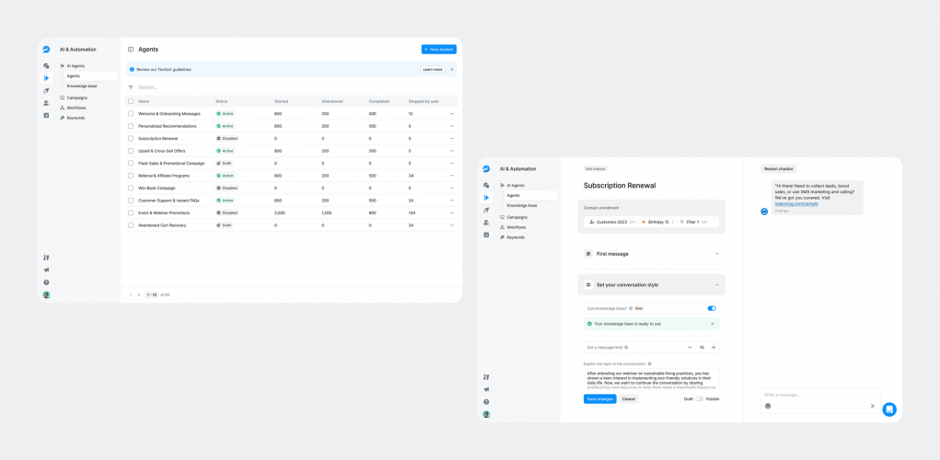The height and width of the screenshot is (460, 940).
Task: Open row menu for Welcome & Onboarding Messages
Action: pyautogui.click(x=451, y=114)
